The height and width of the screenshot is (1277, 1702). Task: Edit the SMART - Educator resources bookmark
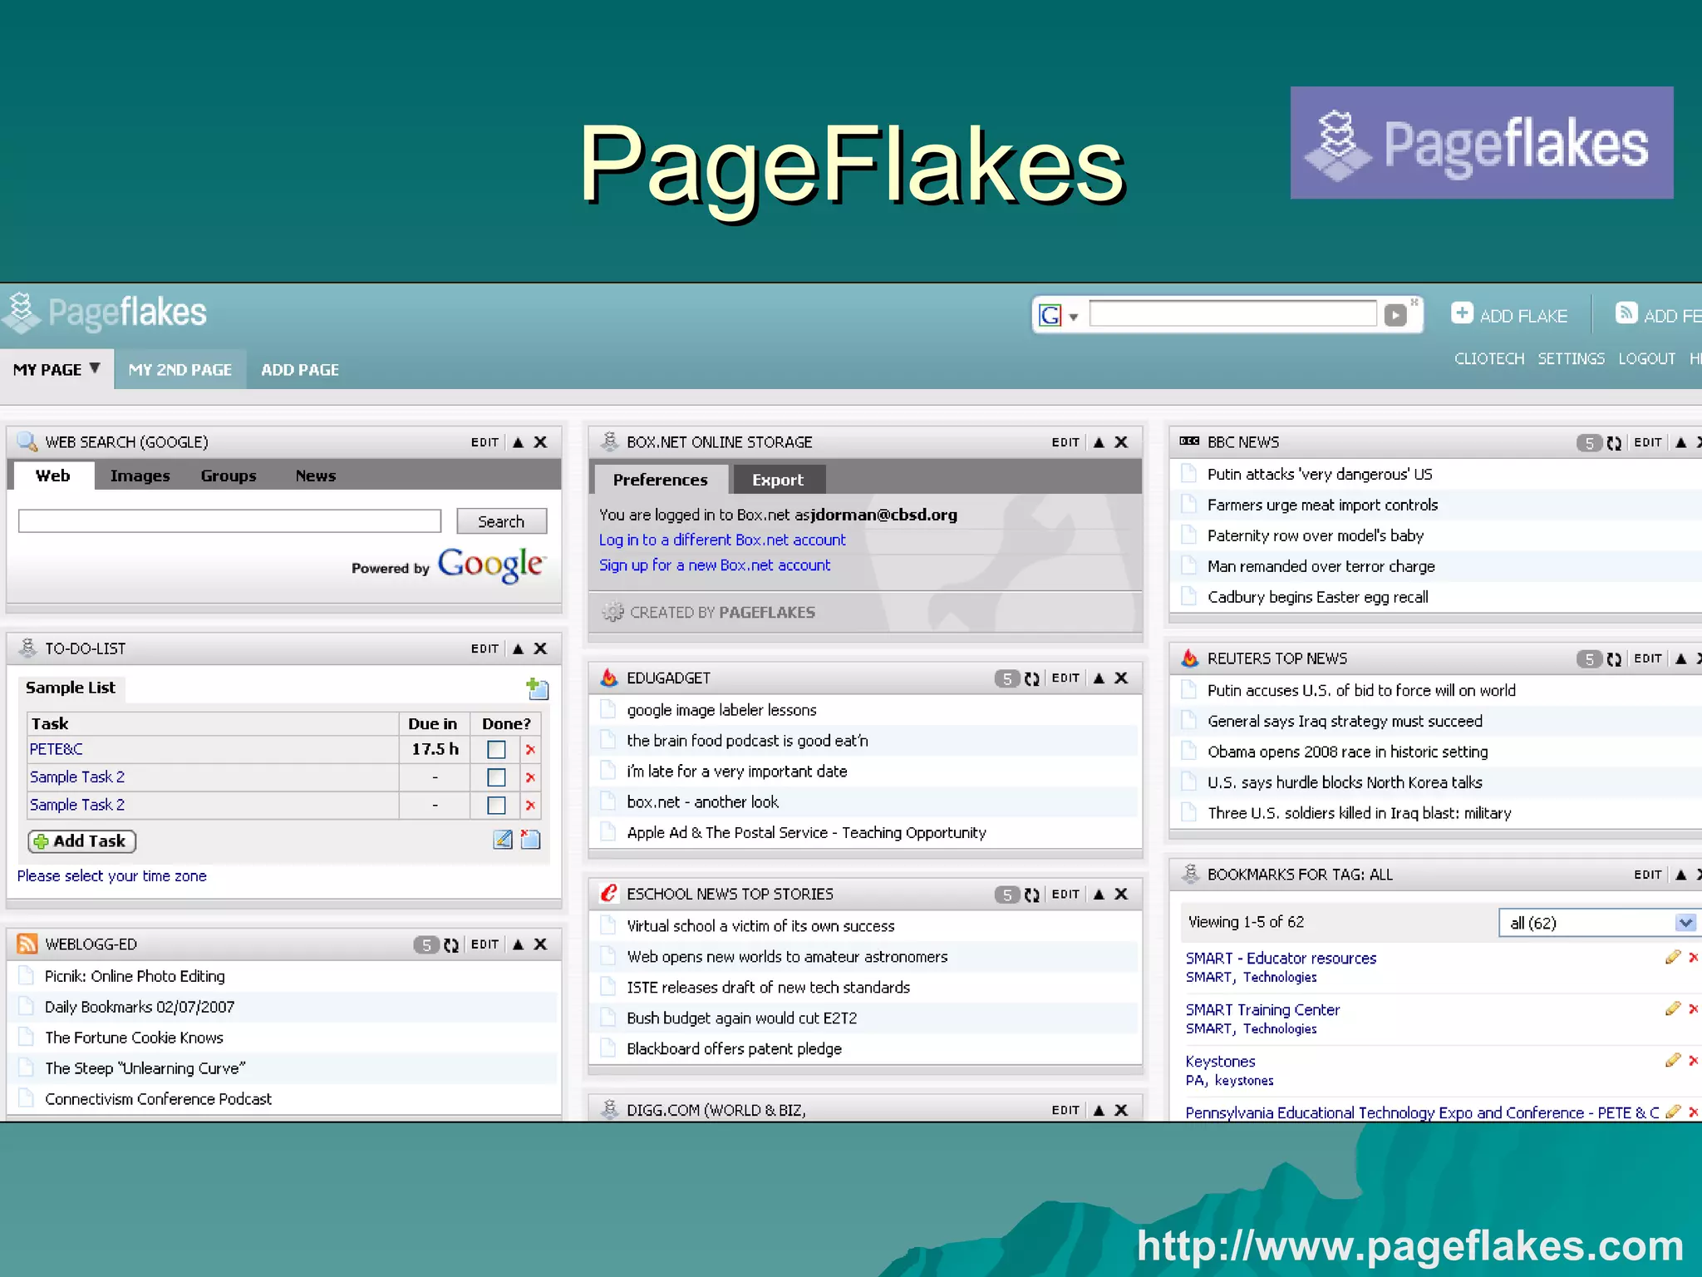click(1673, 958)
